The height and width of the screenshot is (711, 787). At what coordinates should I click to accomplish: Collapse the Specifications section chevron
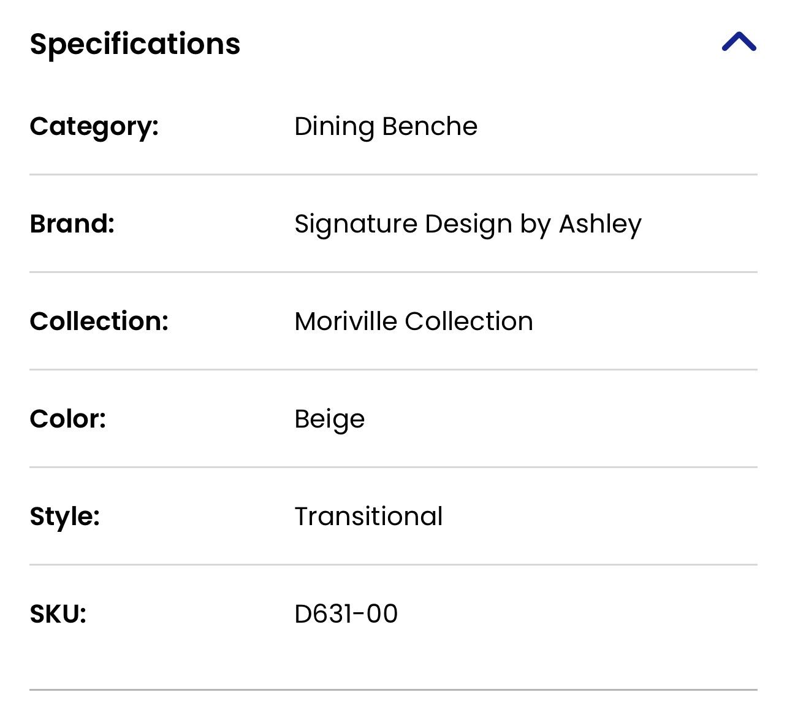(x=739, y=42)
